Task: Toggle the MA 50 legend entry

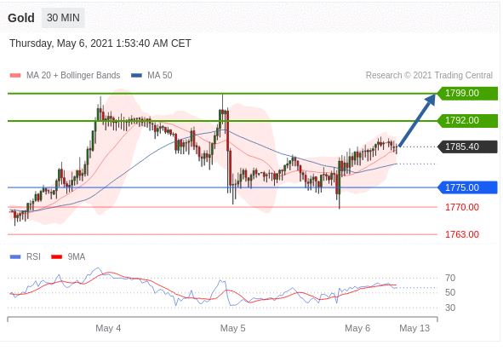Action: [x=151, y=75]
